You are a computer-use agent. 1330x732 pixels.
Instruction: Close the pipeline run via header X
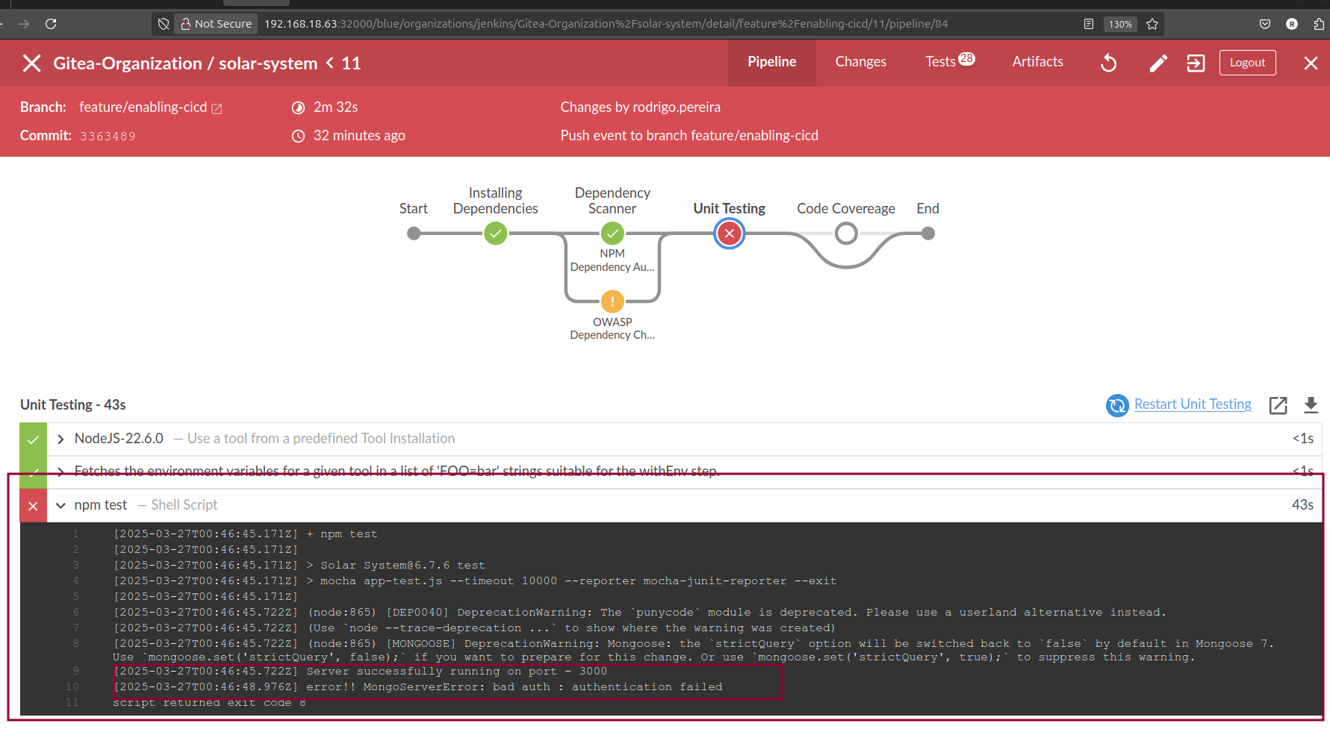point(31,63)
